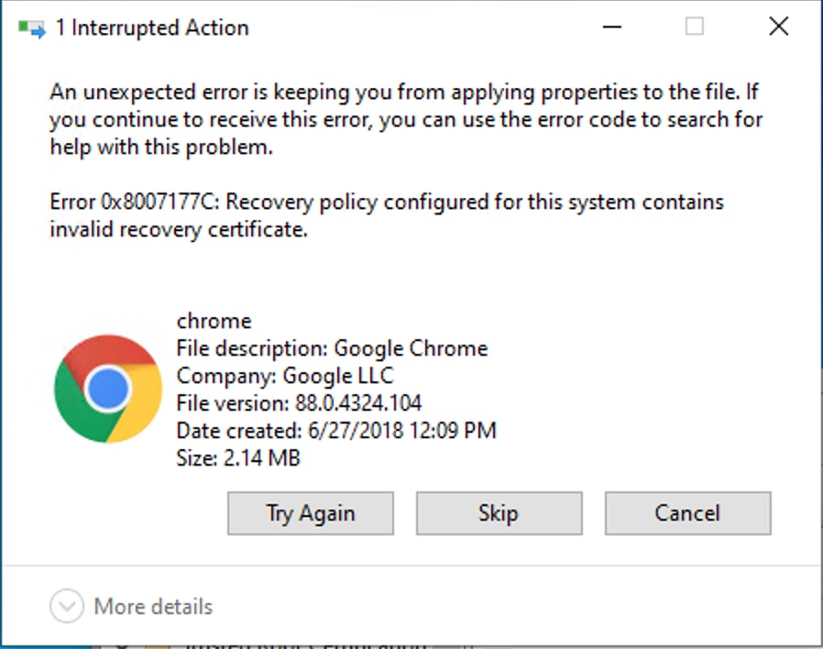This screenshot has width=823, height=649.
Task: Choose Skip to bypass this file
Action: pos(499,513)
